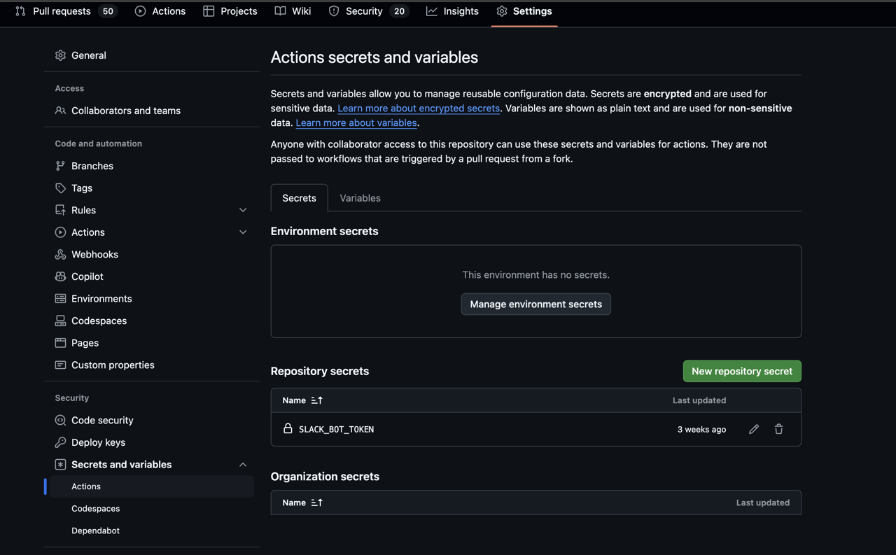This screenshot has height=555, width=896.
Task: Click the Insights graph icon in top nav
Action: pos(432,11)
